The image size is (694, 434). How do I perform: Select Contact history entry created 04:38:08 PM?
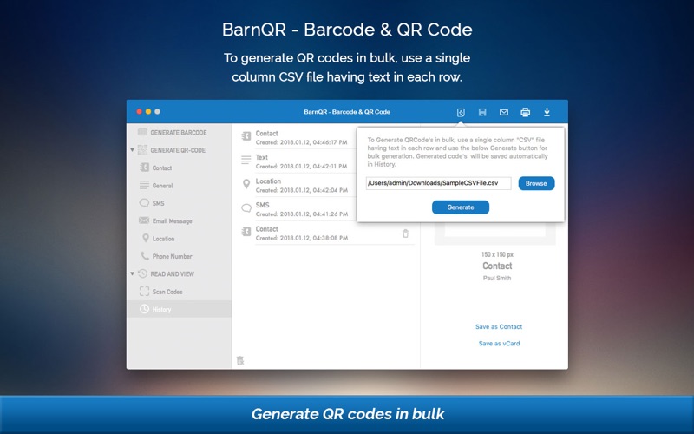click(328, 233)
